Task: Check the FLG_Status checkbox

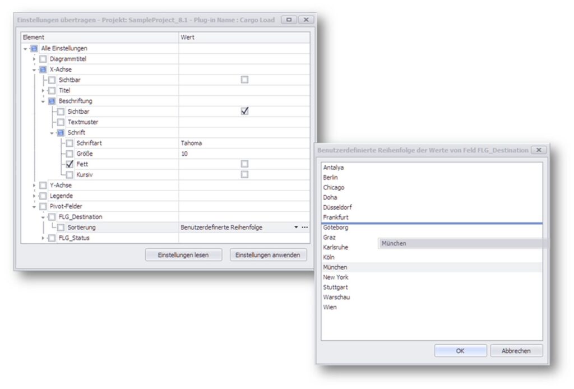Action: tap(52, 238)
